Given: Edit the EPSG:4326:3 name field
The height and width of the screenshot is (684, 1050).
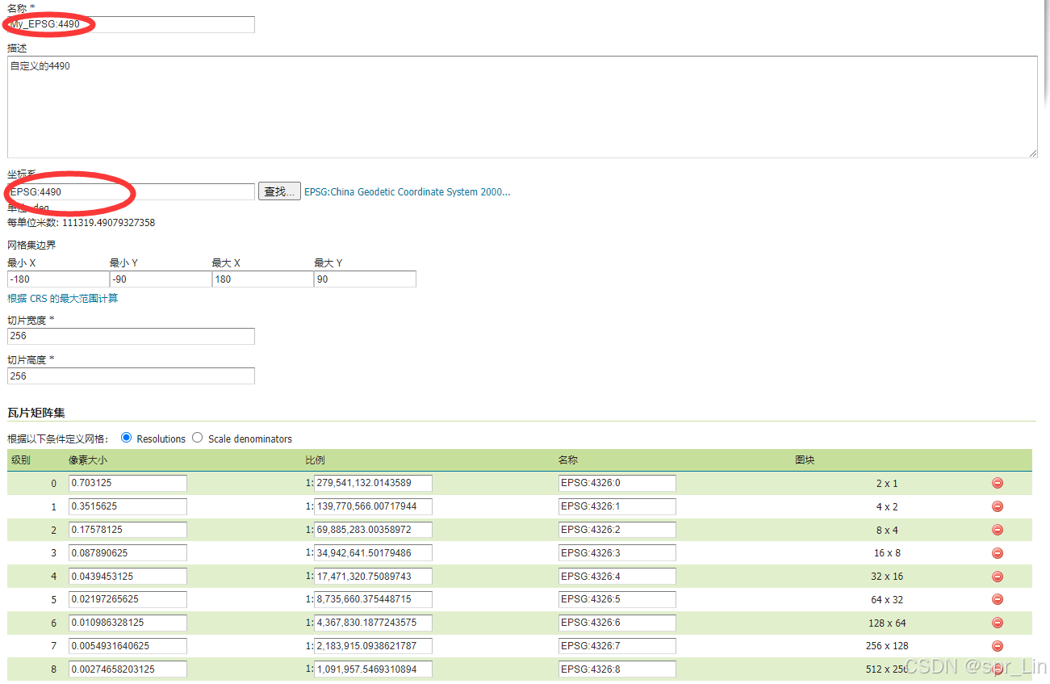Looking at the screenshot, I should point(617,553).
